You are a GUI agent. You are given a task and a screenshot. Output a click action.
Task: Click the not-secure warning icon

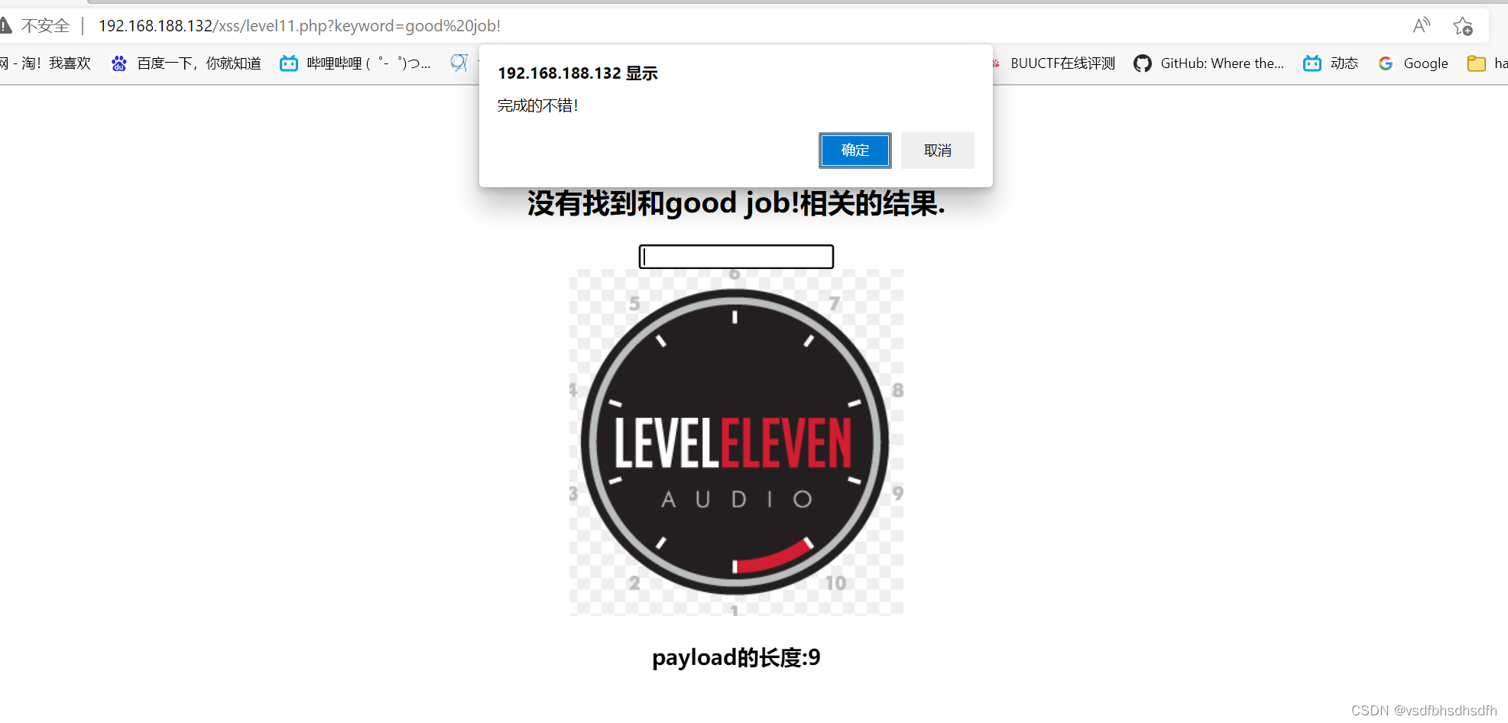coord(5,26)
